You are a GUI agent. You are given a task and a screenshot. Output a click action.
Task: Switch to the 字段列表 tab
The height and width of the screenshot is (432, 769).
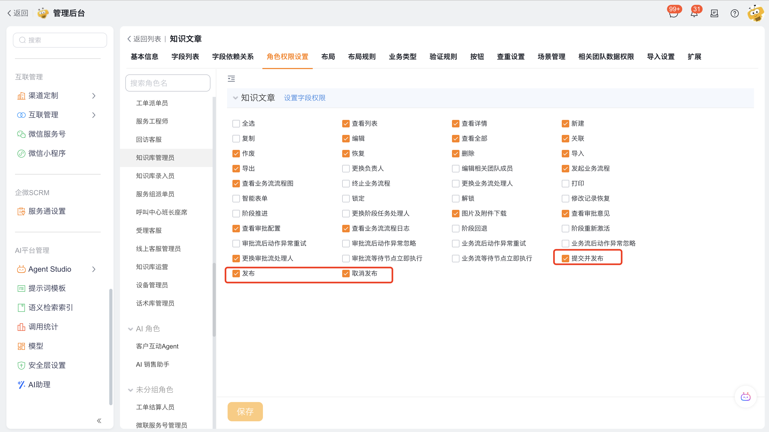(x=185, y=57)
